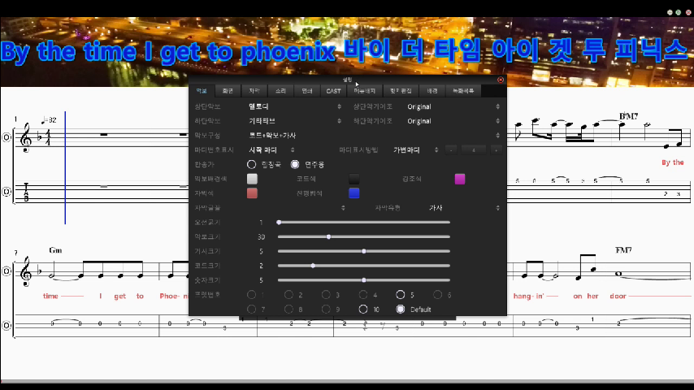Select the Default fret radio button

tap(400, 310)
